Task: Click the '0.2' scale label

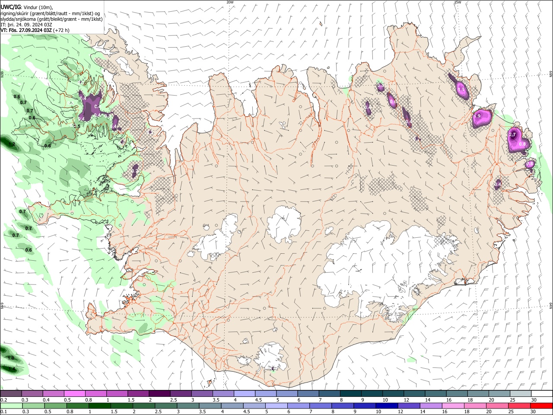Action: (x=3, y=400)
